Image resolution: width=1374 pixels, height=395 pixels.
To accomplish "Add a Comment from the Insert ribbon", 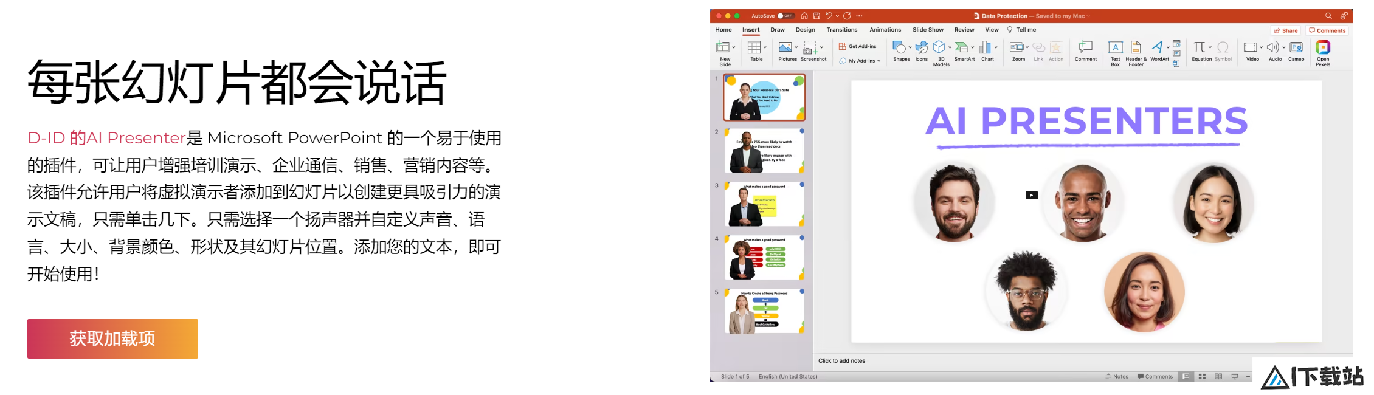I will (1086, 51).
